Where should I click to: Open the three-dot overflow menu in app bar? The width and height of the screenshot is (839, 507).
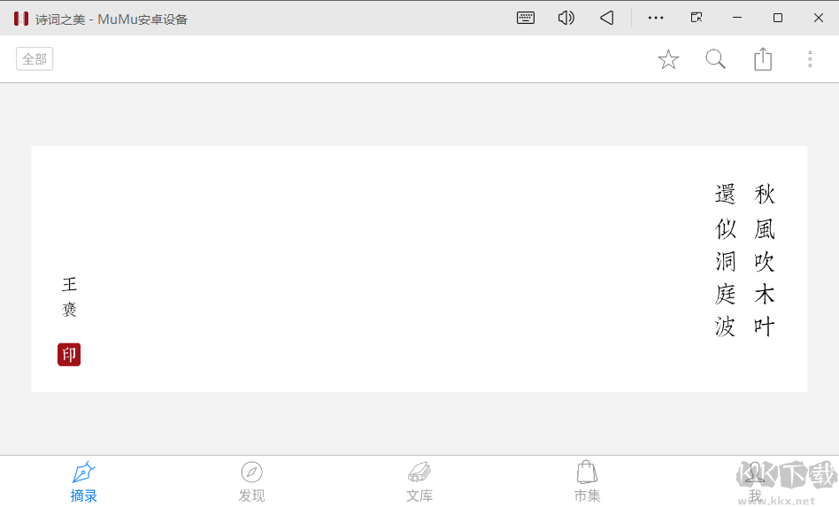[x=810, y=58]
